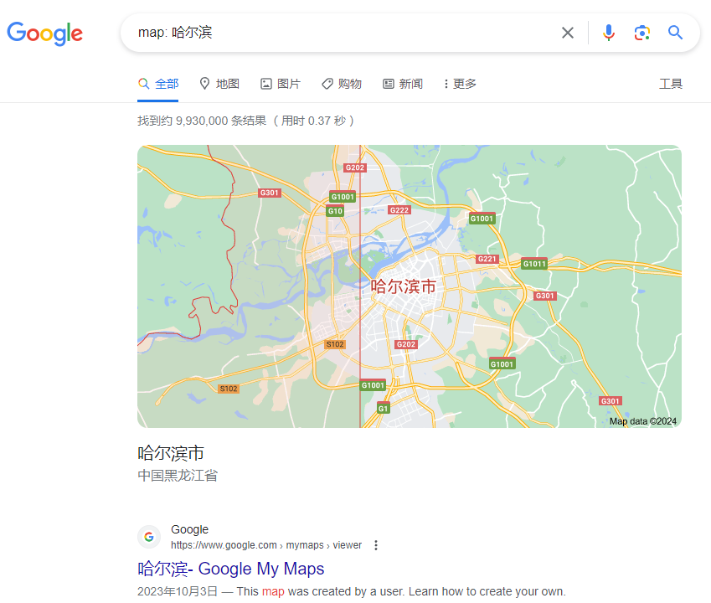This screenshot has height=603, width=711.
Task: Start voice search with microphone icon
Action: click(609, 33)
